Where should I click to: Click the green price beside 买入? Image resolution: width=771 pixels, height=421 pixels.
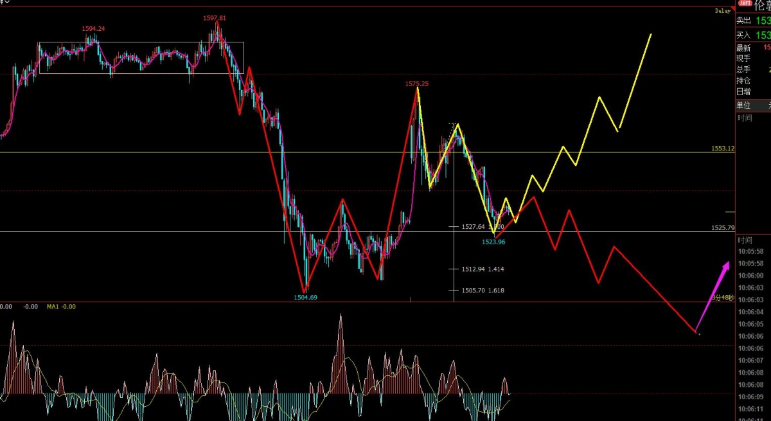tap(763, 35)
